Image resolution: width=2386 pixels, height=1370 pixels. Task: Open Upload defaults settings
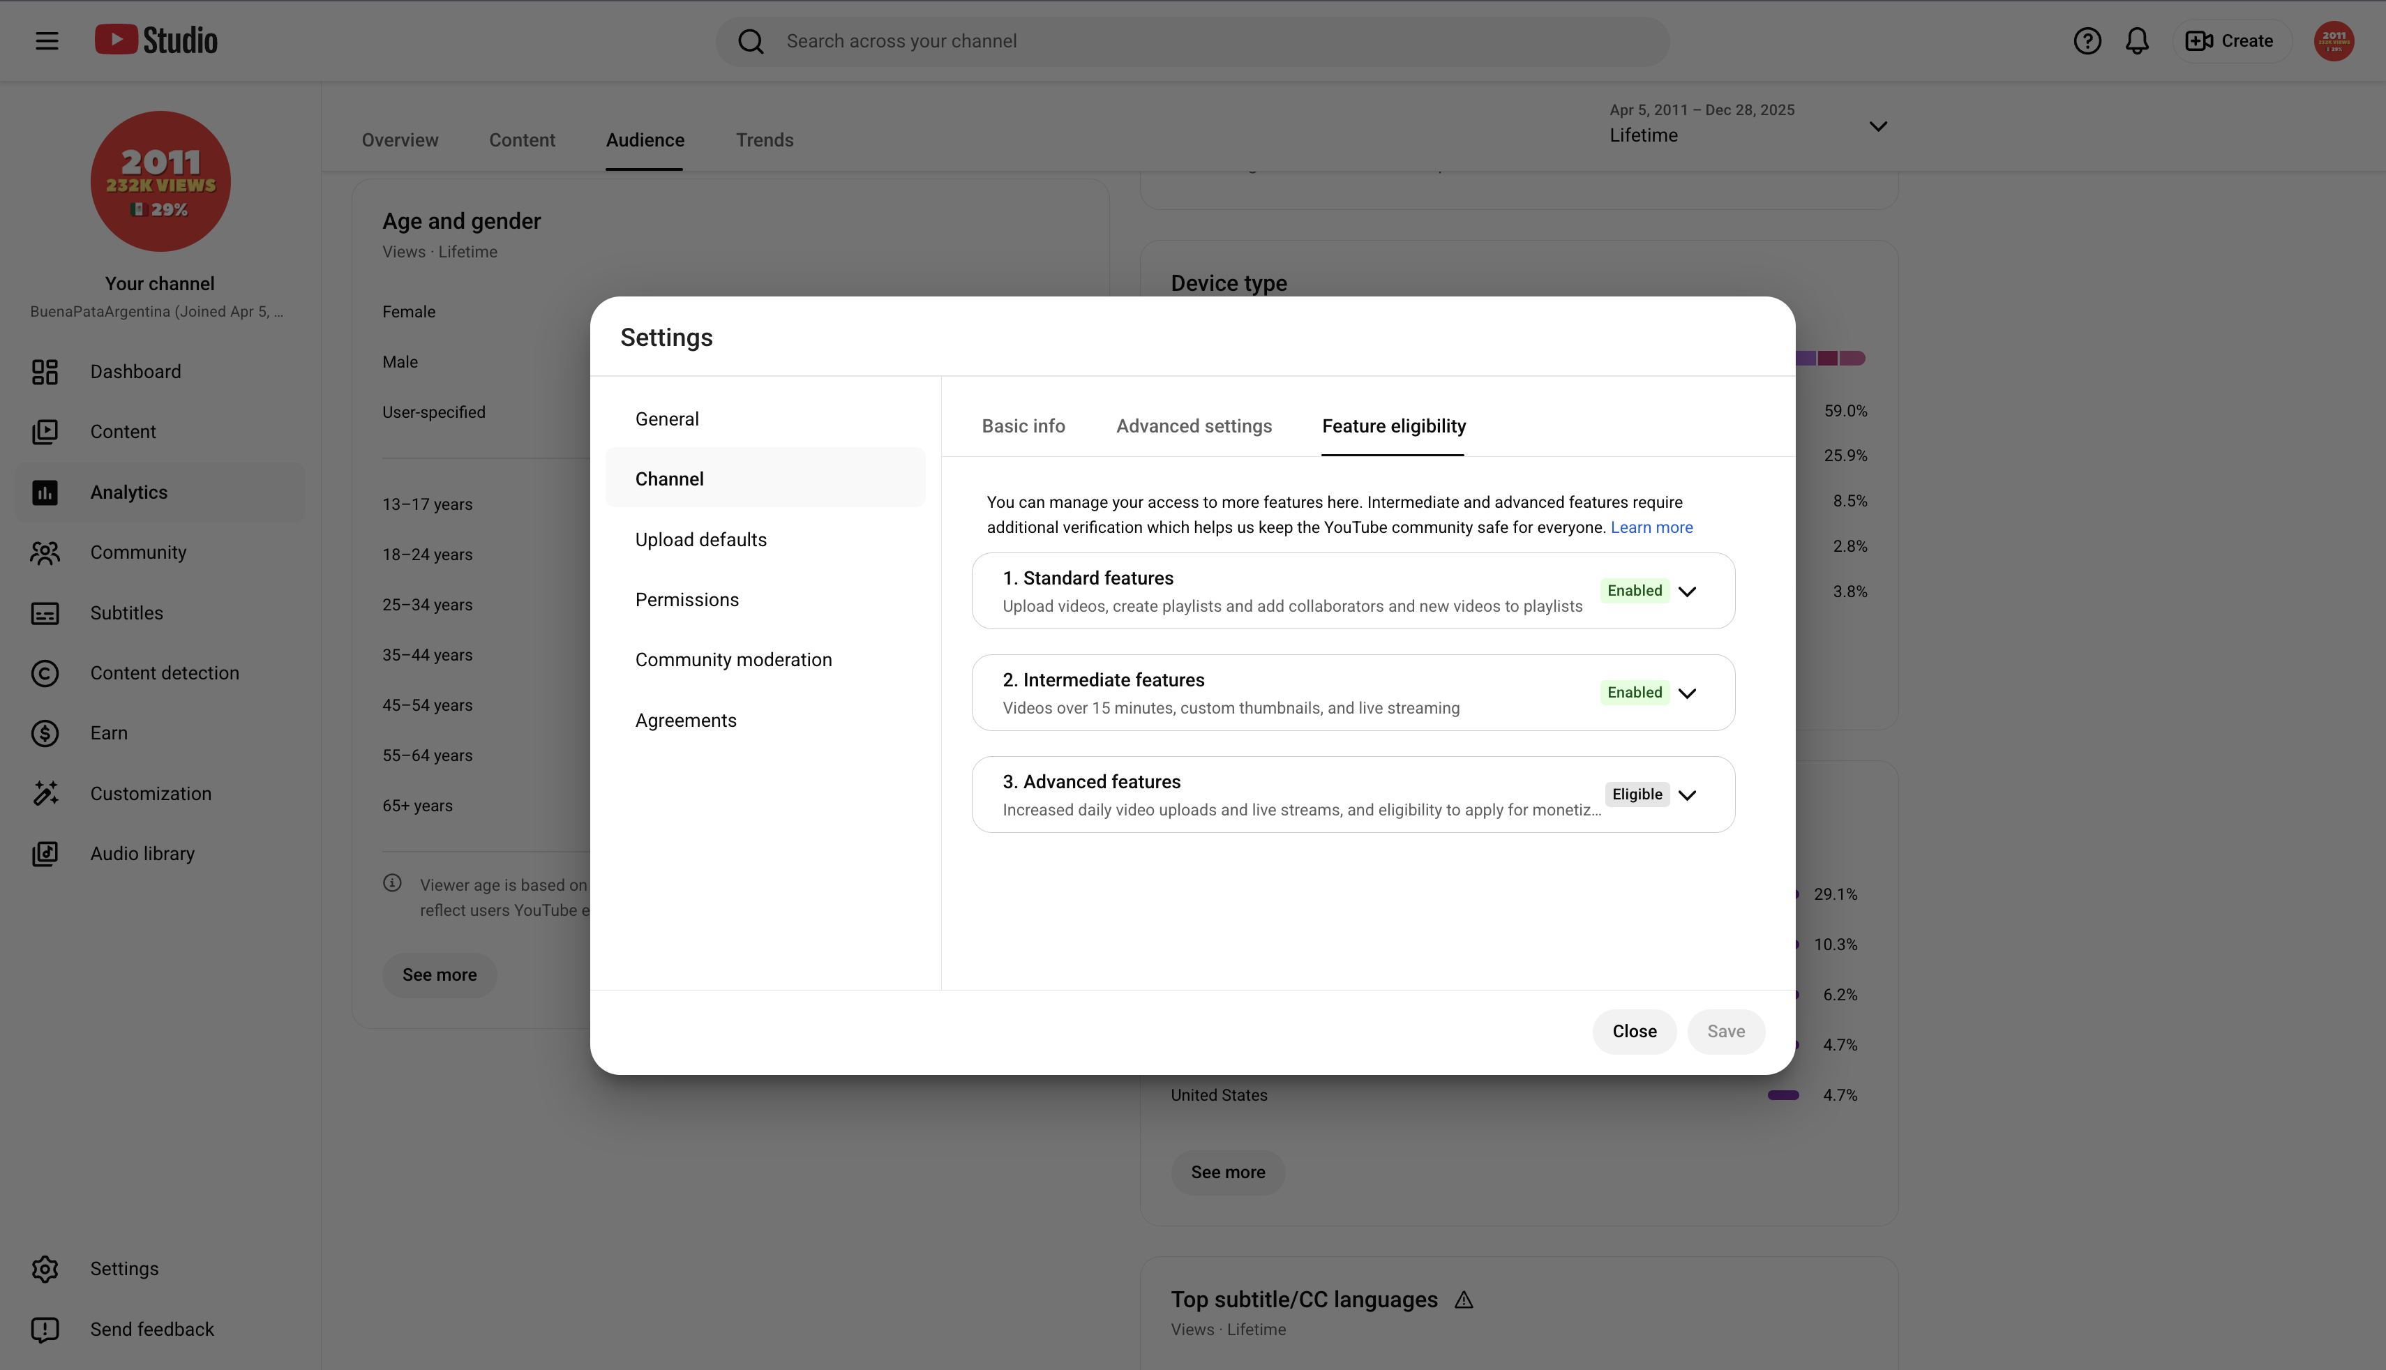click(765, 539)
